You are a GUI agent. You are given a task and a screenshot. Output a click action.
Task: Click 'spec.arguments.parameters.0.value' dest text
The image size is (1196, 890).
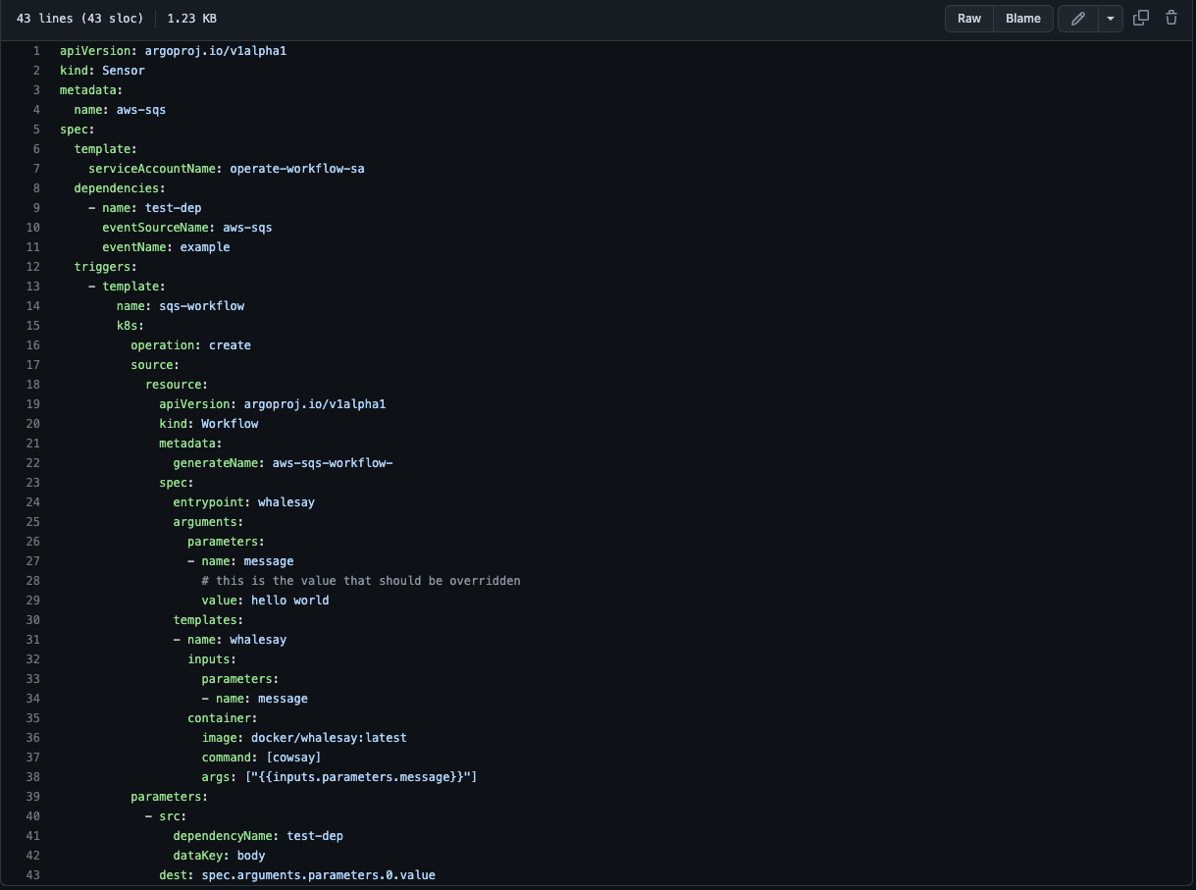click(318, 875)
